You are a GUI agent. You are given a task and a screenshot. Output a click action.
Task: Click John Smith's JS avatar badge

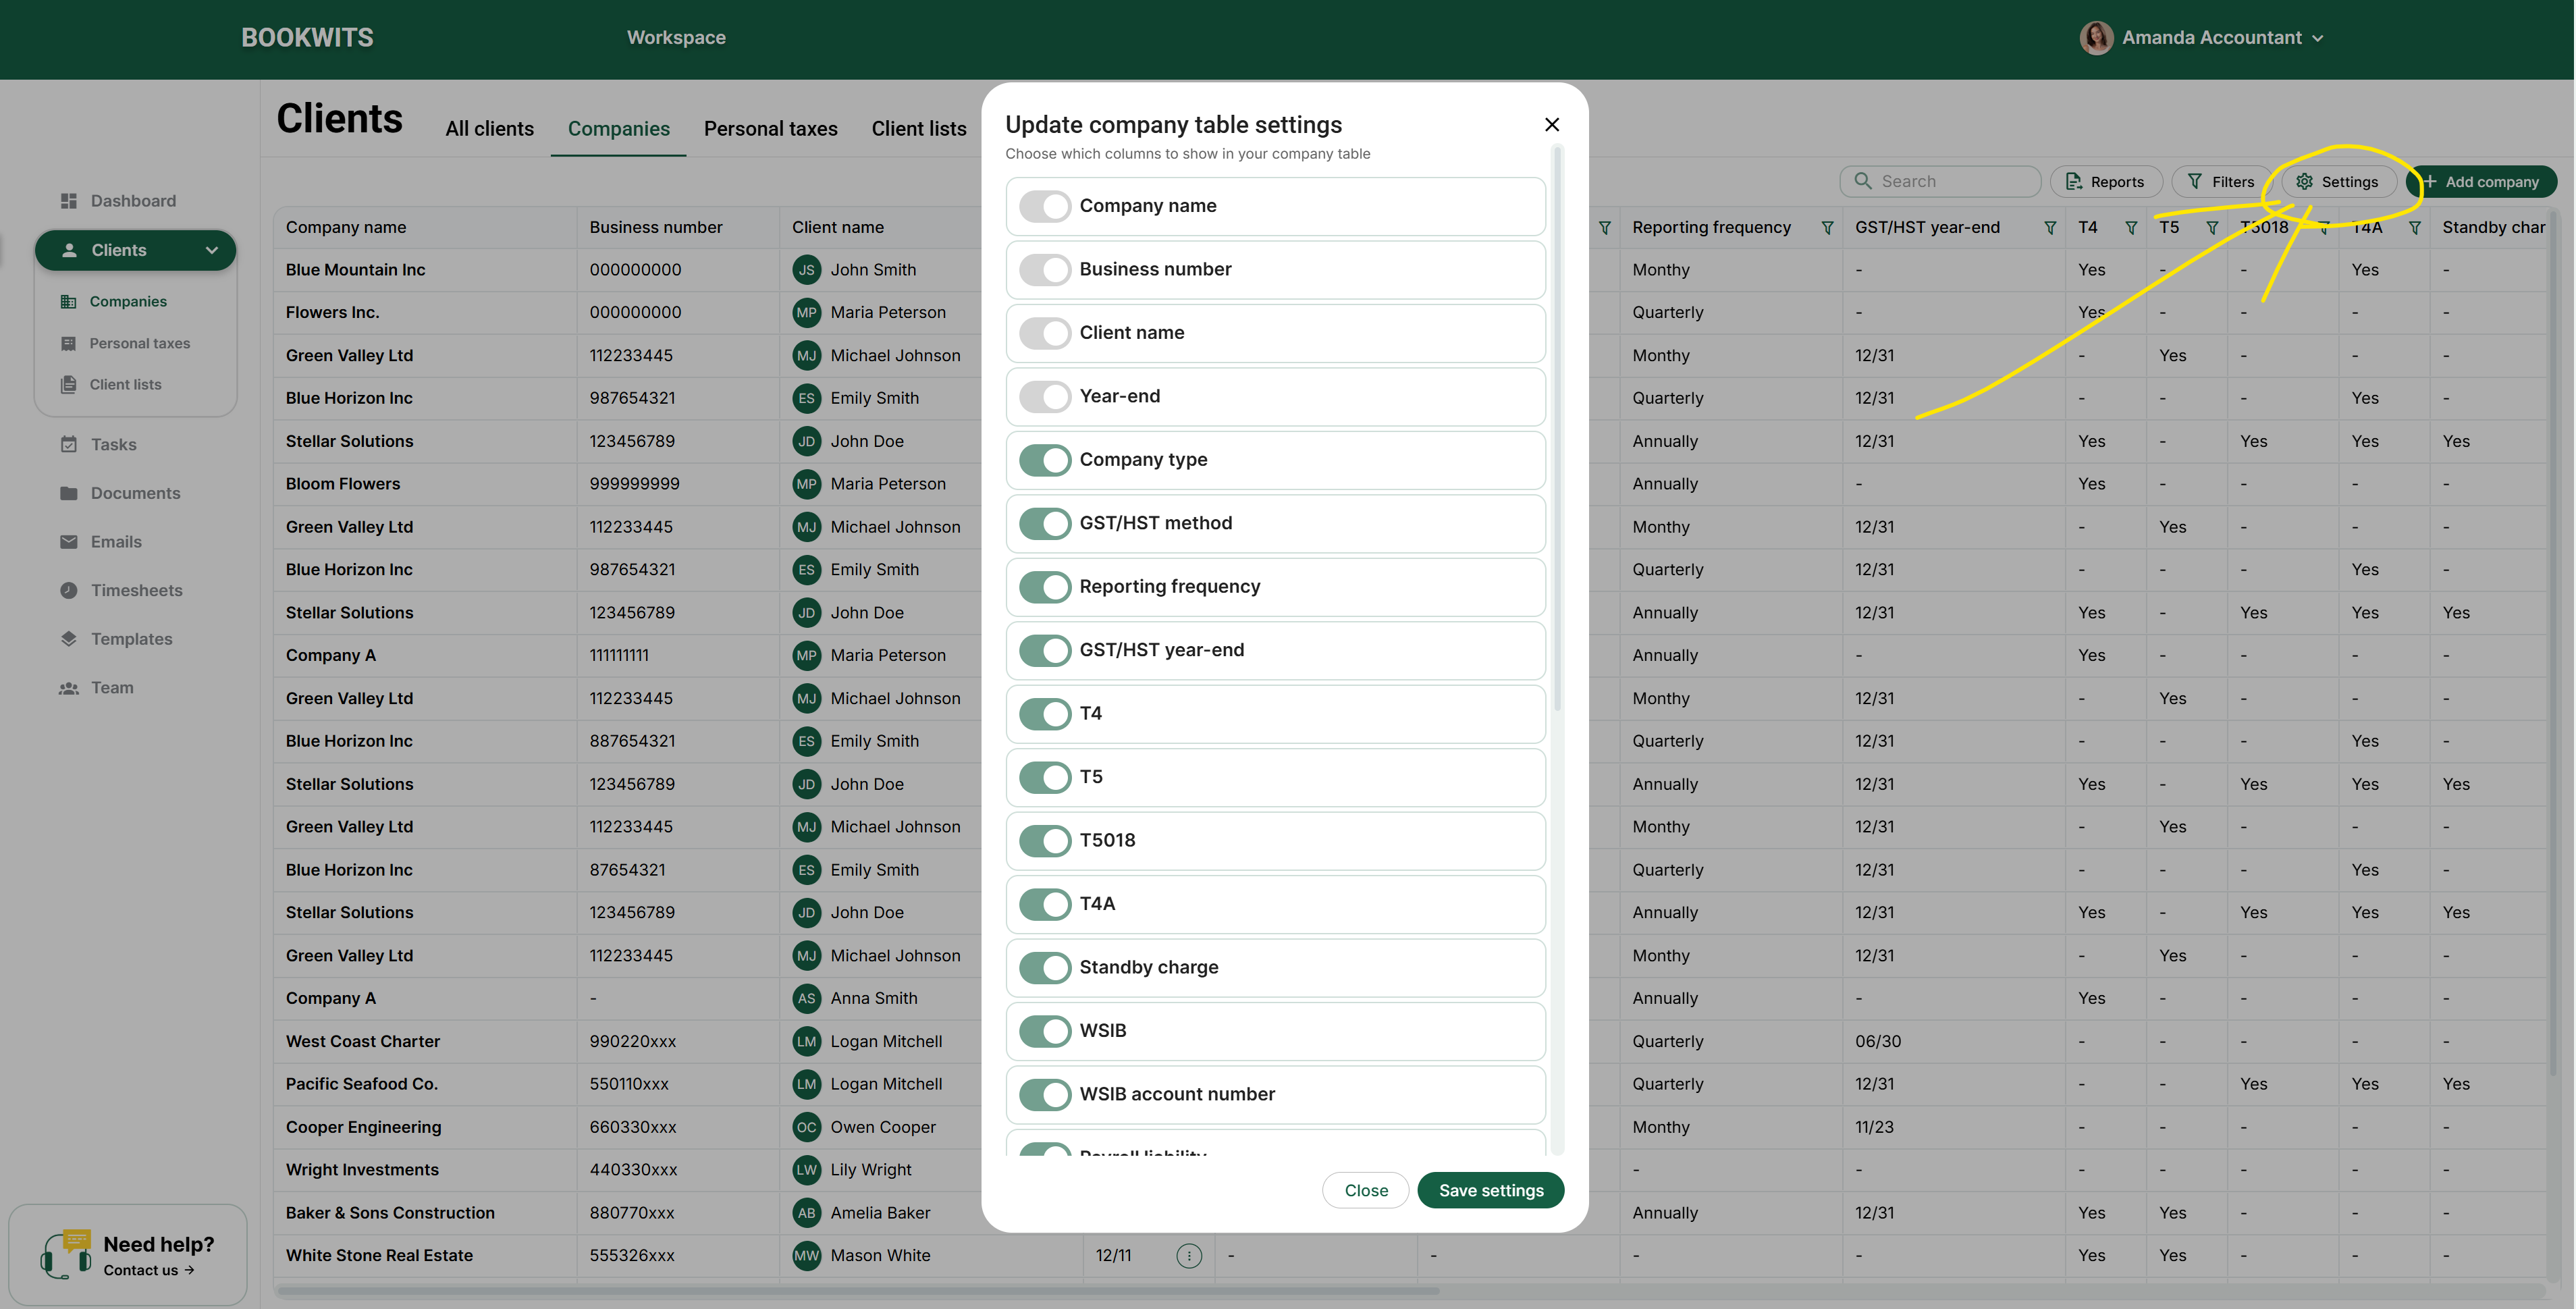point(806,270)
